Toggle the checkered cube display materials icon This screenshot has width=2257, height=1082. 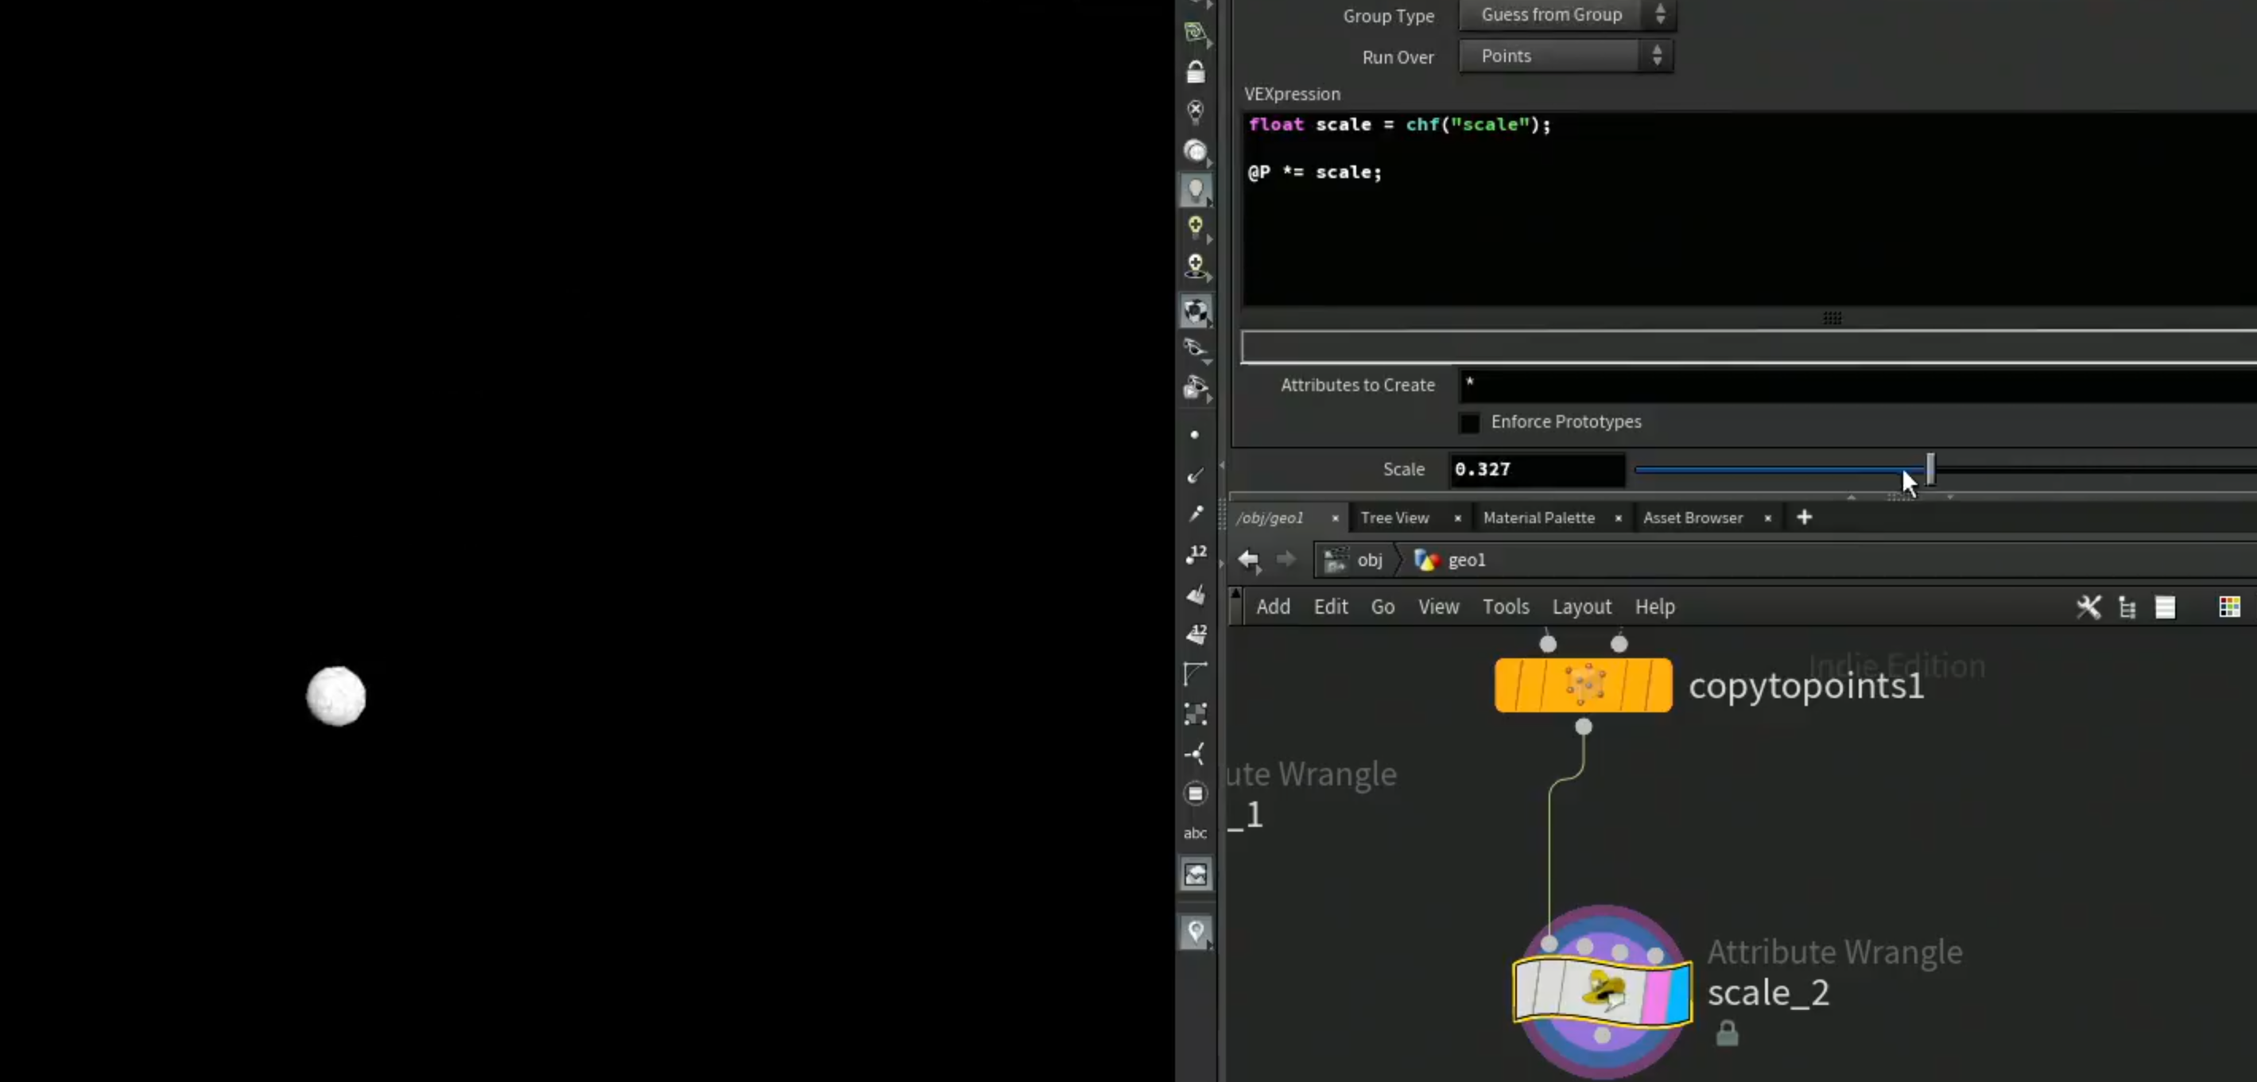click(1195, 311)
